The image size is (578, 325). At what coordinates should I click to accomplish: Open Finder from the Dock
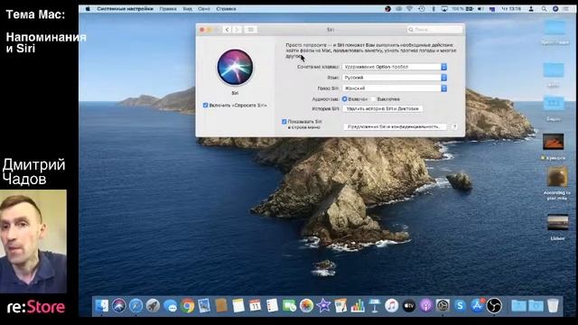coord(101,306)
